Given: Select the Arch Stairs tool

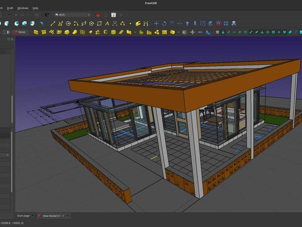Looking at the screenshot, I should tap(121, 32).
